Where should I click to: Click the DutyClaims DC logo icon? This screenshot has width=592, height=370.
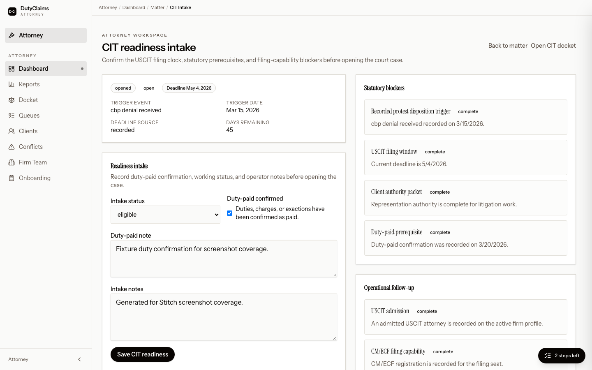(12, 12)
